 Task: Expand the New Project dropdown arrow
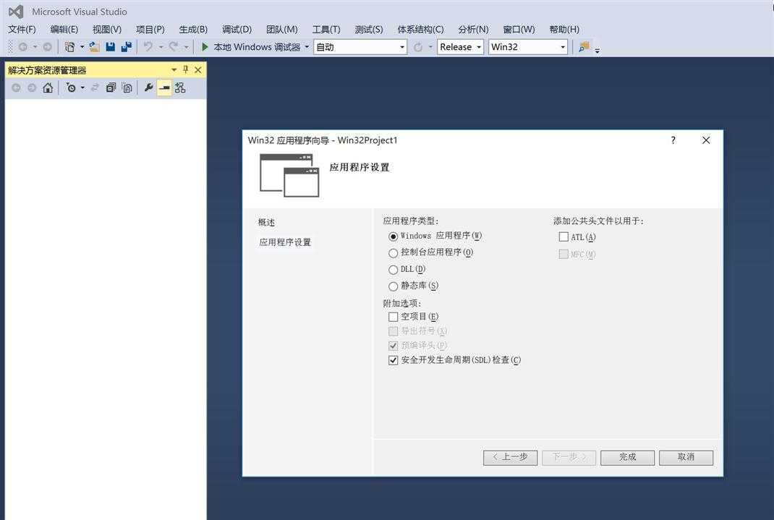[x=82, y=47]
